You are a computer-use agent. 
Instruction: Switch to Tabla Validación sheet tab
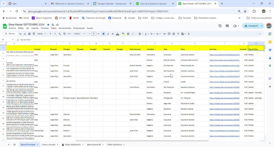coord(73,145)
